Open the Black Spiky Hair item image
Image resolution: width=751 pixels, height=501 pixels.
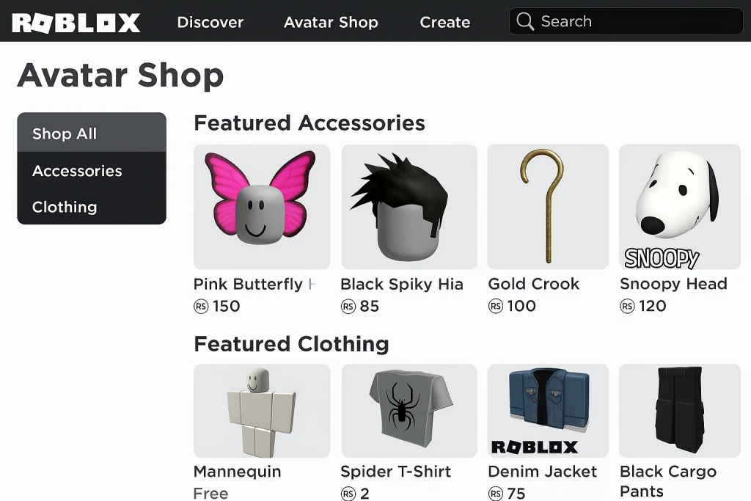click(409, 207)
